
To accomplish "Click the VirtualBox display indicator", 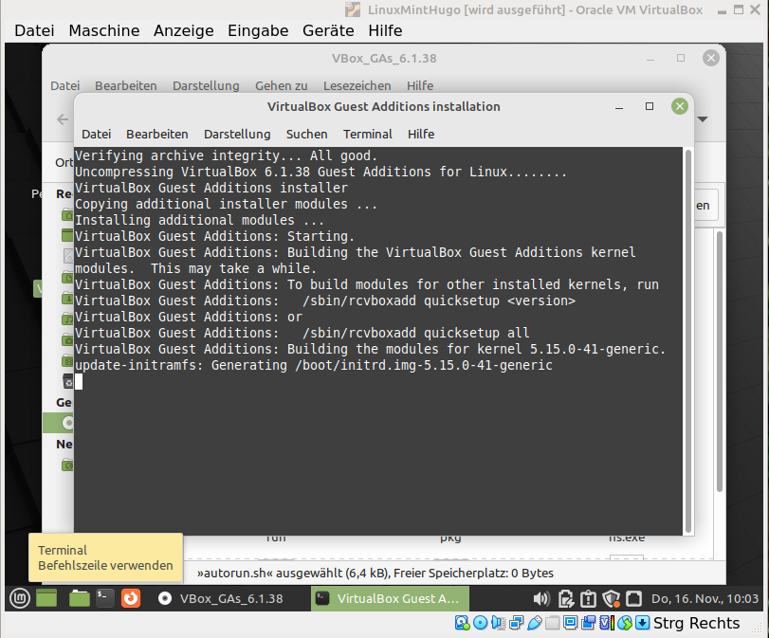I will point(571,623).
